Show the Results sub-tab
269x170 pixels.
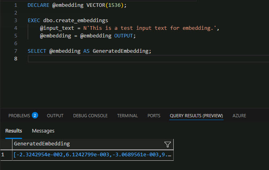pos(14,131)
